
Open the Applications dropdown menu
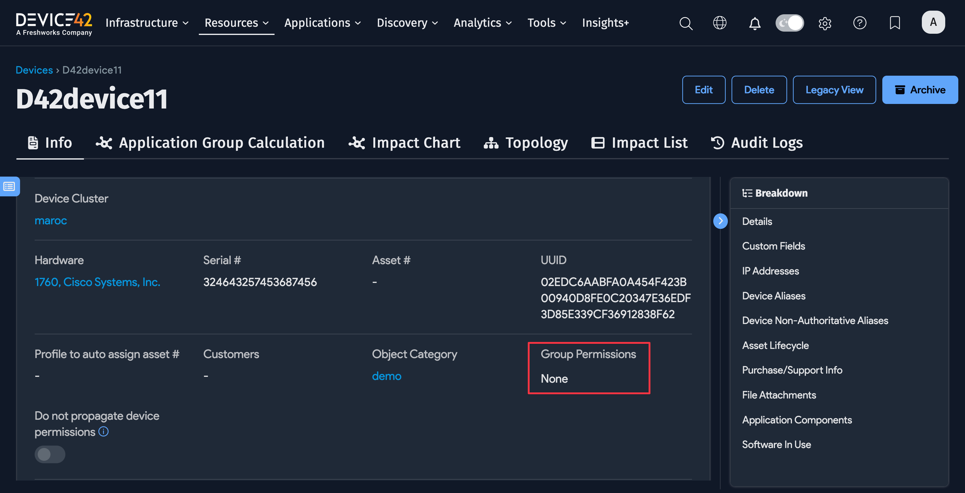point(322,23)
